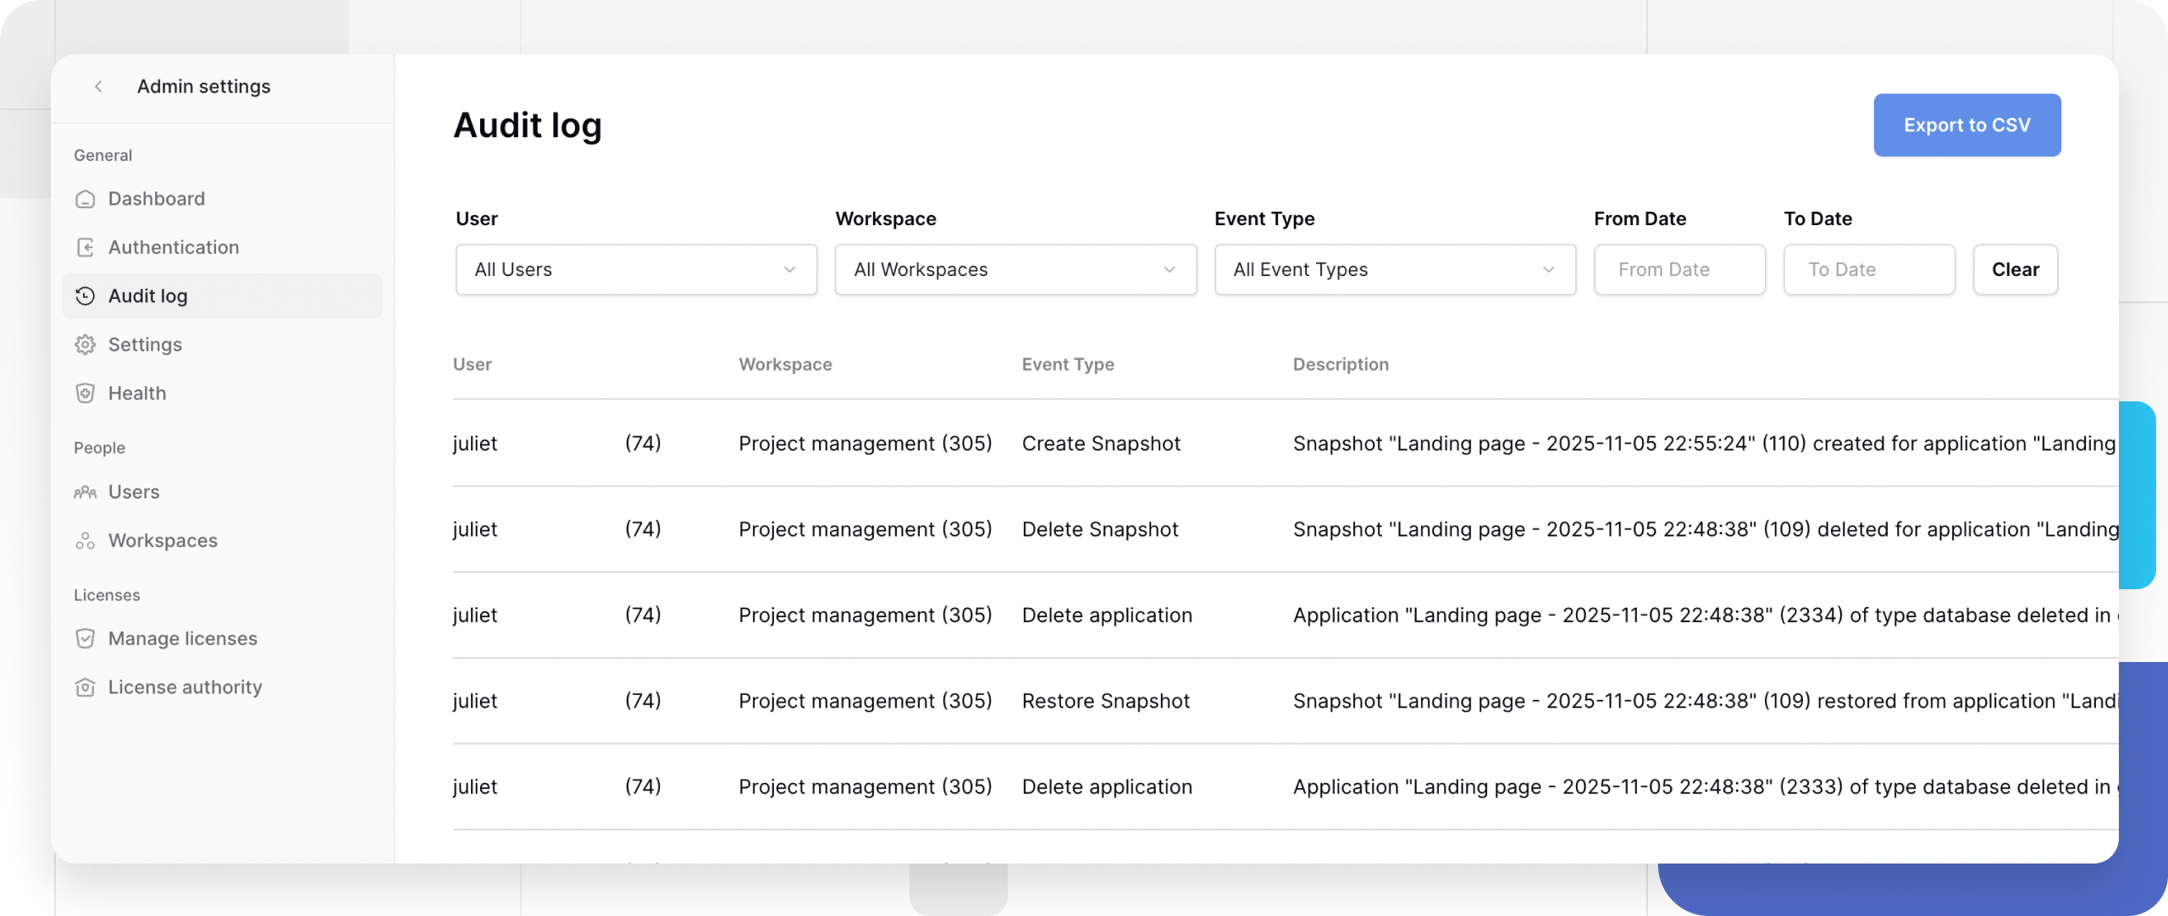
Task: Click the Export to CSV button
Action: (1967, 124)
